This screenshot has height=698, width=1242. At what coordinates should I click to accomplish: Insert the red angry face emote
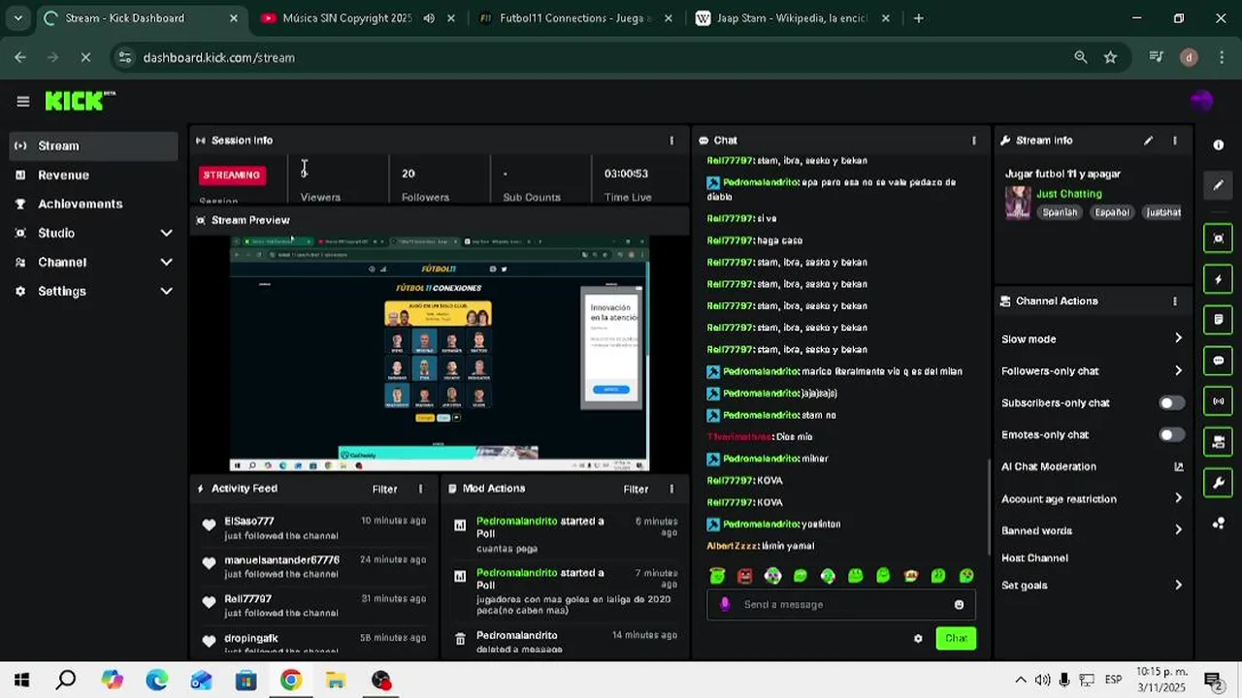pyautogui.click(x=744, y=576)
